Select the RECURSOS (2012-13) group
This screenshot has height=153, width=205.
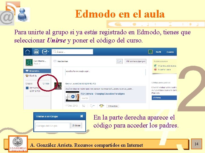point(35,89)
